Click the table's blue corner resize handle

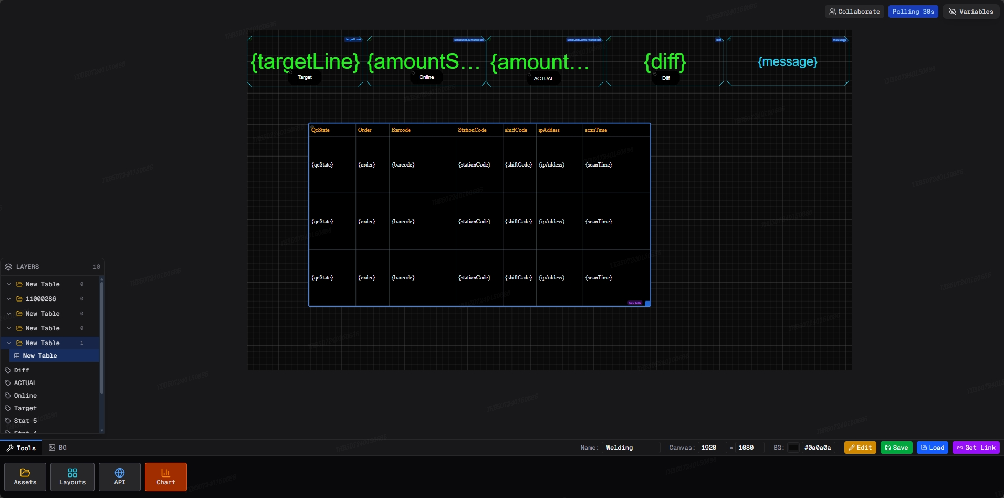tap(647, 304)
